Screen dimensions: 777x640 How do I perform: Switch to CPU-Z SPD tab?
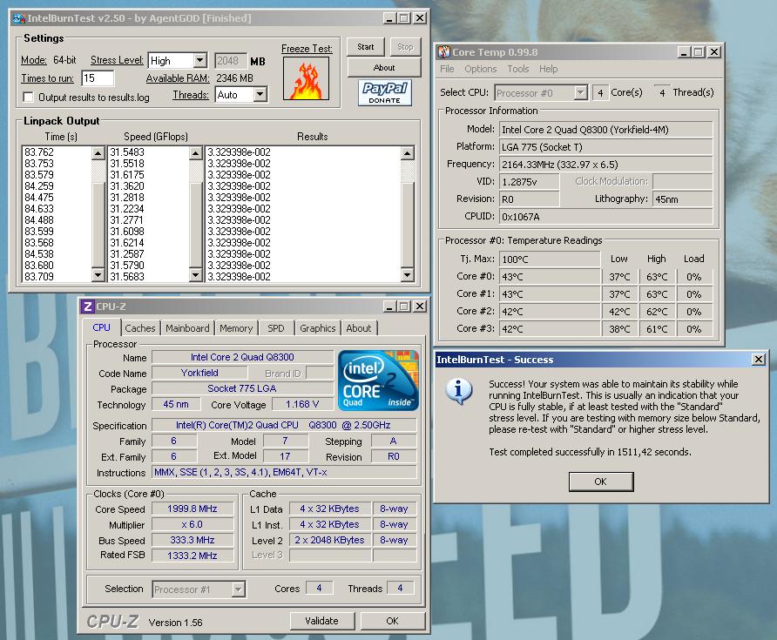coord(276,328)
